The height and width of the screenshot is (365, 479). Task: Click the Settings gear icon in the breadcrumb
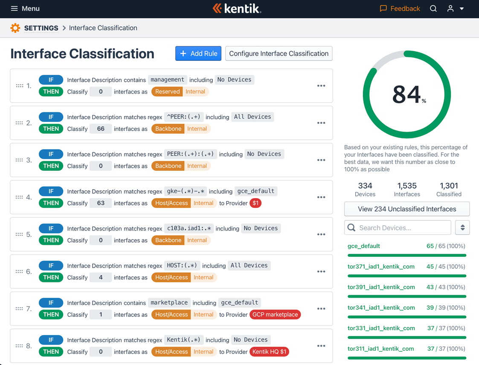15,28
